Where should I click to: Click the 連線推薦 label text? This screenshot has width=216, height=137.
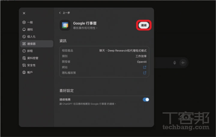[x=65, y=99]
